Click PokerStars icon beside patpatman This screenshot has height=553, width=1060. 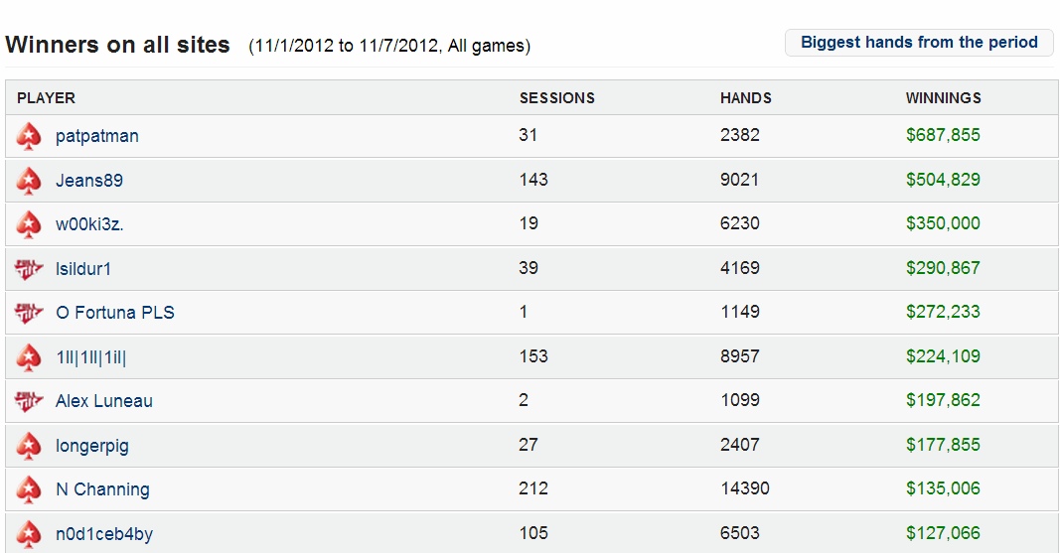coord(29,136)
